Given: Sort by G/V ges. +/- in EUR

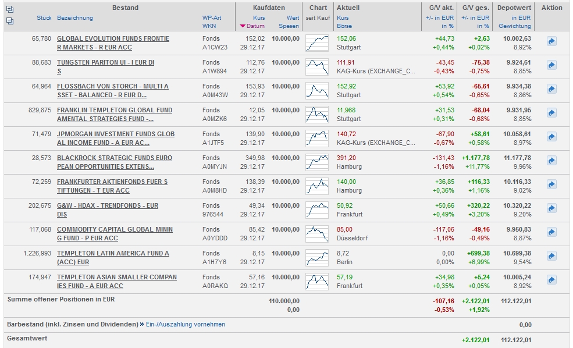Looking at the screenshot, I should tap(475, 17).
